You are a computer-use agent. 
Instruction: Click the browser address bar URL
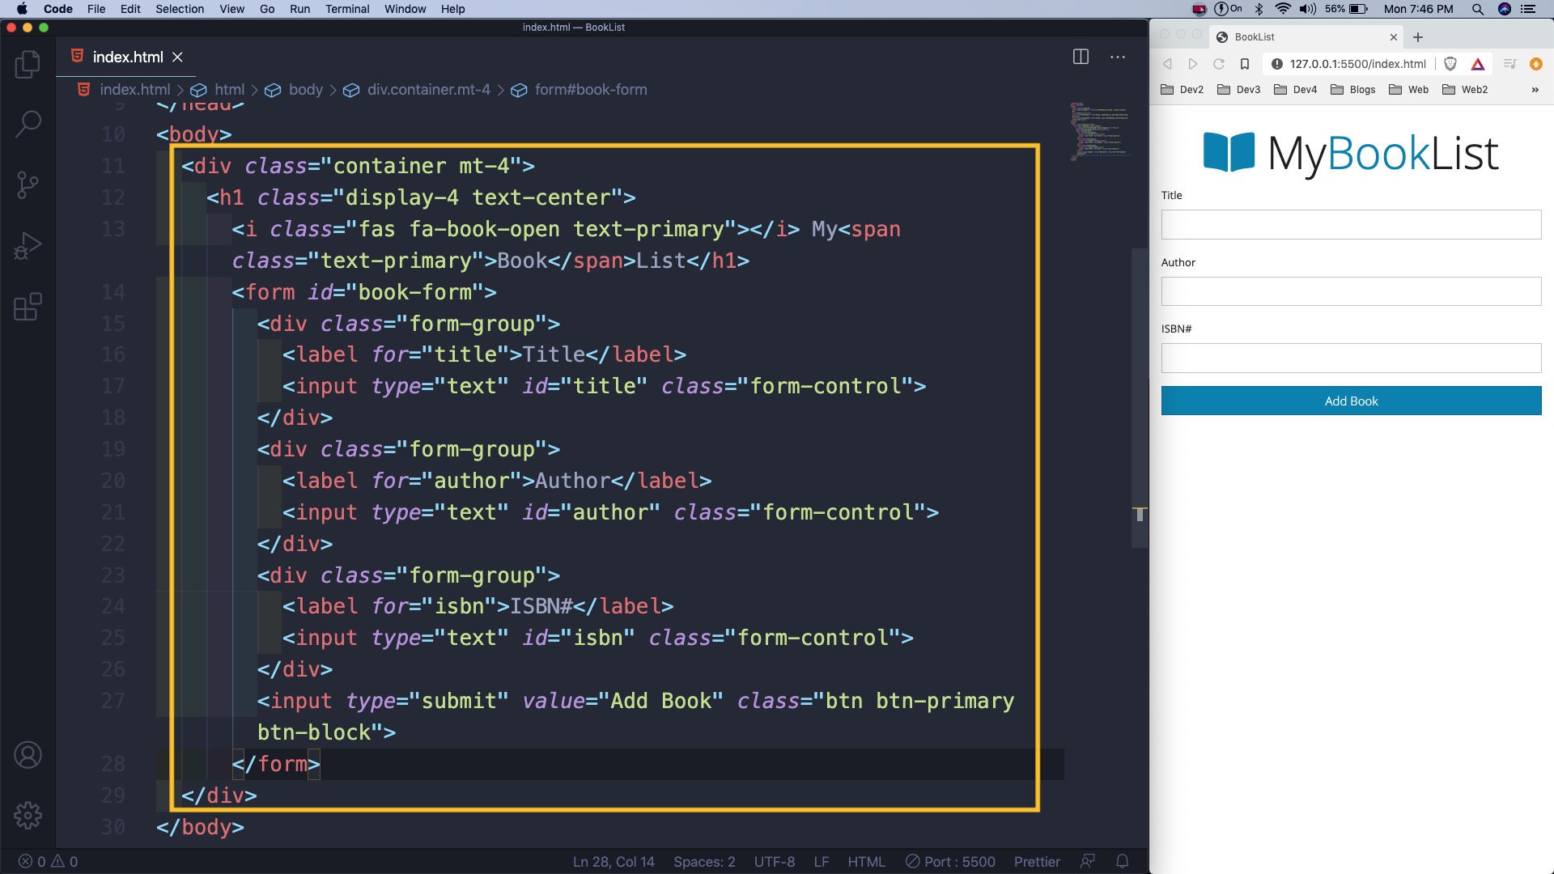pos(1357,64)
